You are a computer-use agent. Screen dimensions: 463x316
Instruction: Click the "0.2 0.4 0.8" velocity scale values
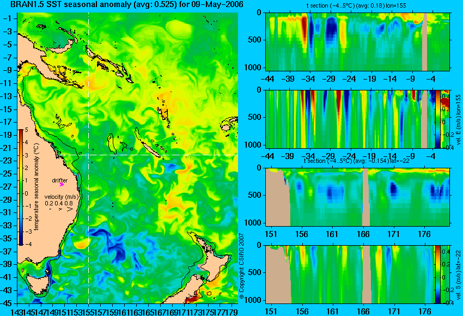pos(58,203)
